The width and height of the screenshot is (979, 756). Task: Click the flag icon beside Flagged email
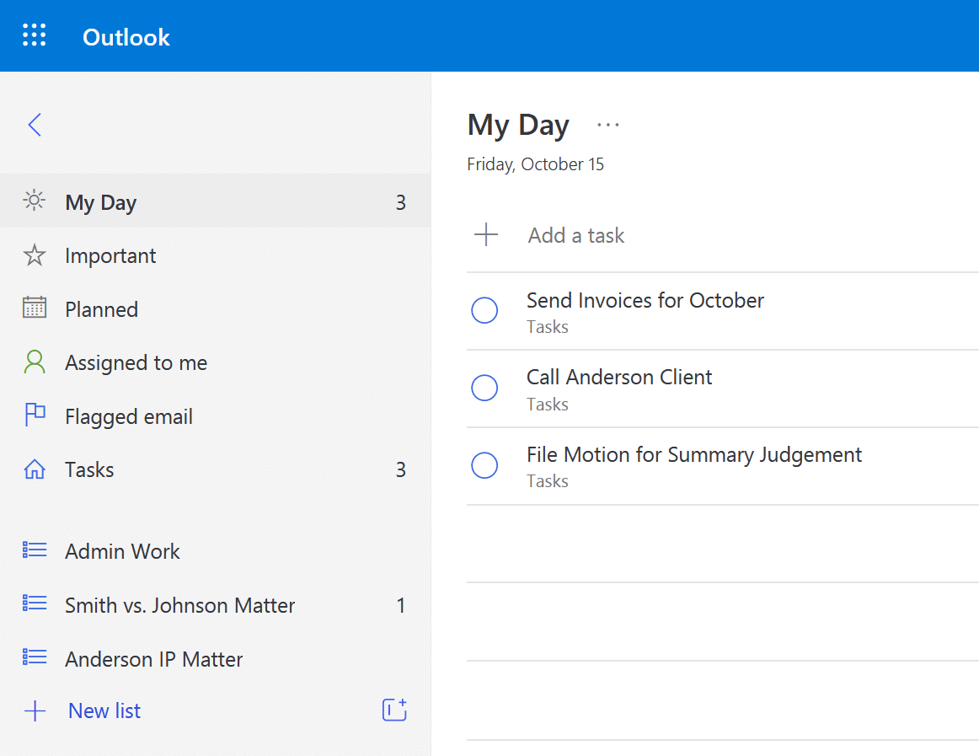point(35,415)
